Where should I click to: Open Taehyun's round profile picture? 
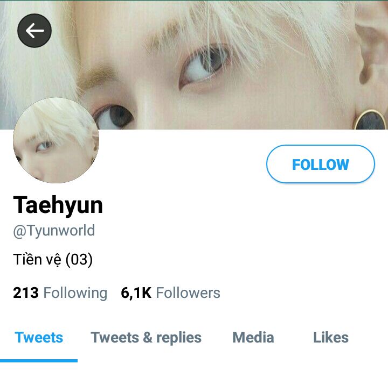click(56, 140)
